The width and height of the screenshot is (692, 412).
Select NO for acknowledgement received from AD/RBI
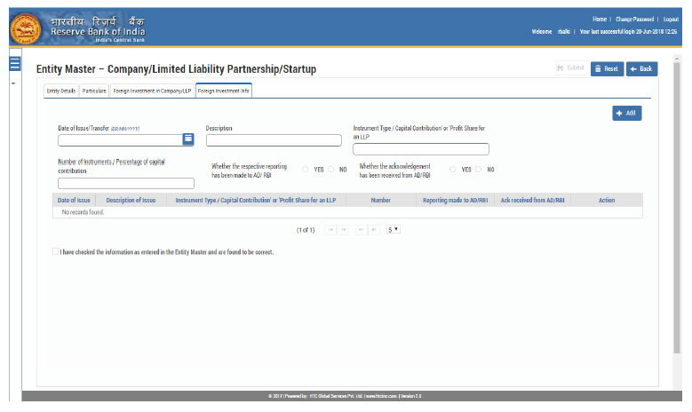(x=479, y=169)
